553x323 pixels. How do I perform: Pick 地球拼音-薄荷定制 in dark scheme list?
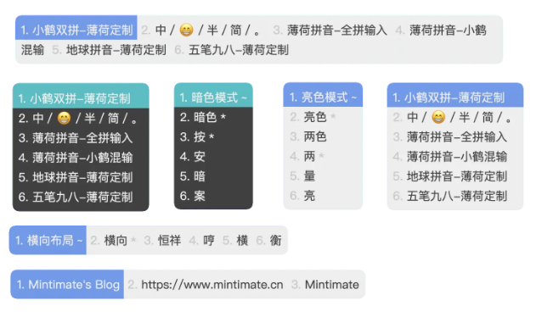[81, 177]
